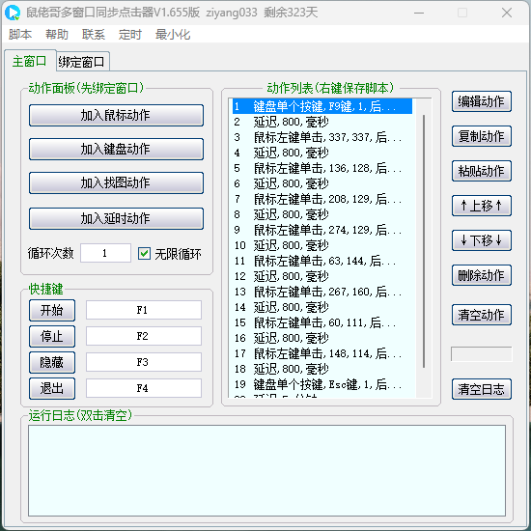
Task: Select row 8 延迟 800 毫秒
Action: pos(322,214)
